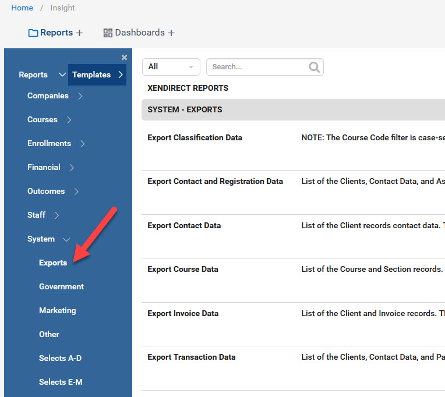This screenshot has width=445, height=397.
Task: Click the plus icon next to Dashboards
Action: click(171, 33)
